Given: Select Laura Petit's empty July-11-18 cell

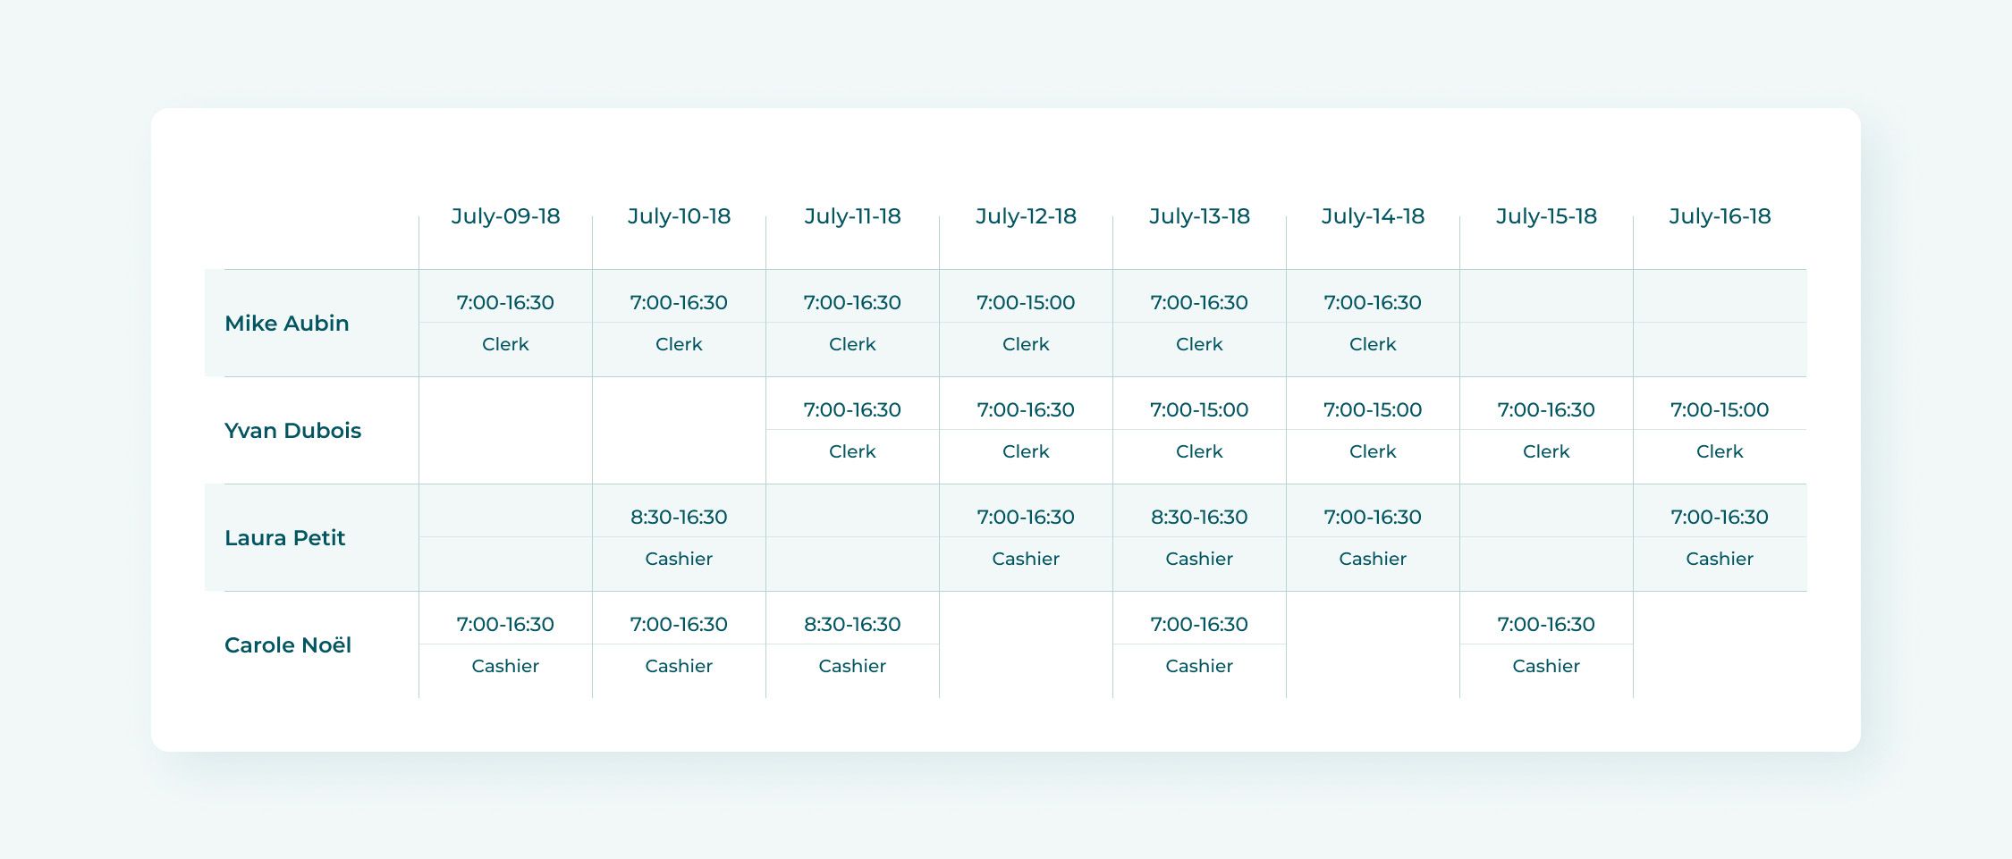Looking at the screenshot, I should (x=852, y=537).
